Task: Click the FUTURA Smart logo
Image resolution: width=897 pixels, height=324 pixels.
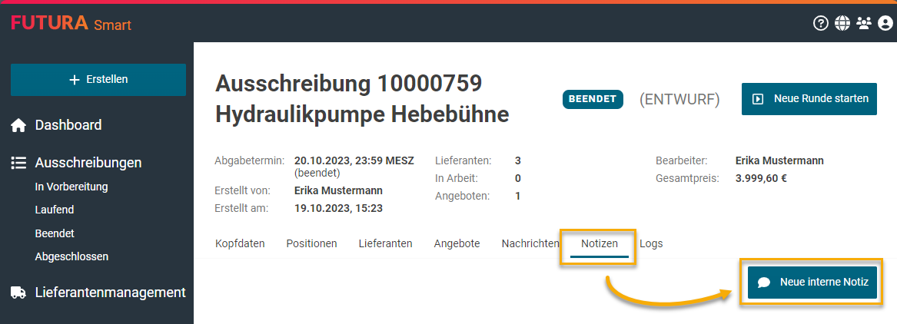Action: (71, 24)
